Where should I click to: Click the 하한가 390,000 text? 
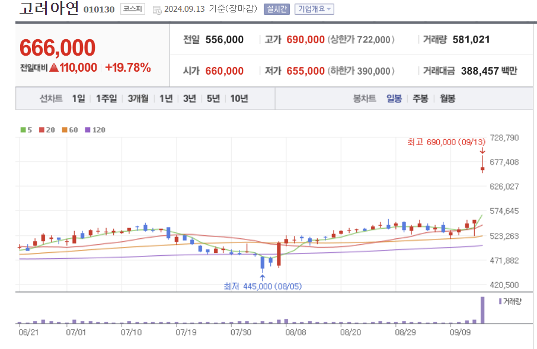pyautogui.click(x=361, y=71)
